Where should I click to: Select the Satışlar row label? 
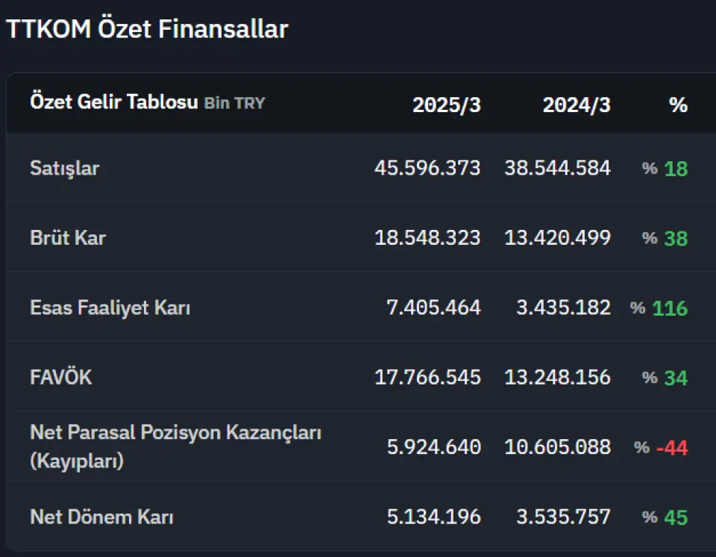[x=64, y=168]
